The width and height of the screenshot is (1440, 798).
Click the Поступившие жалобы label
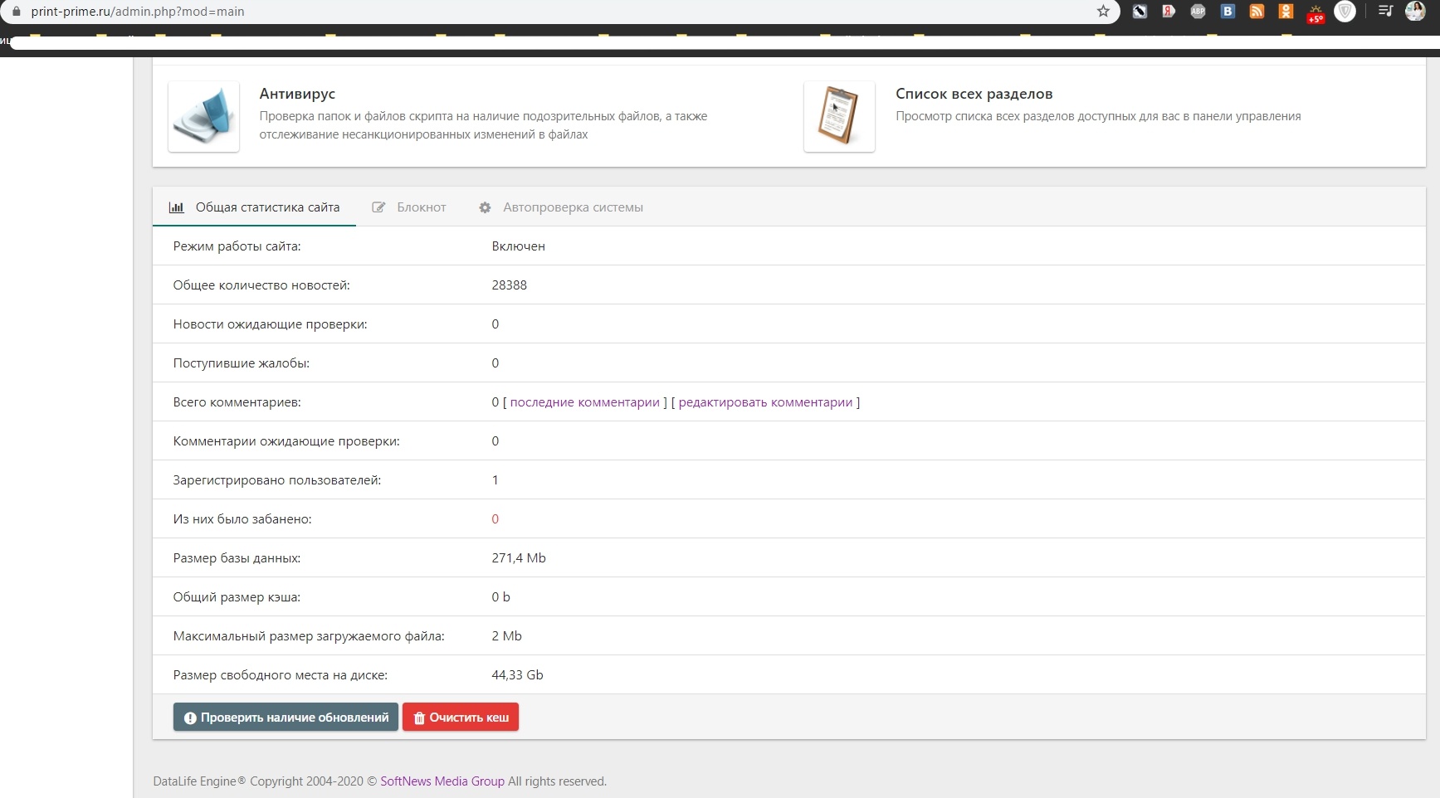click(241, 363)
